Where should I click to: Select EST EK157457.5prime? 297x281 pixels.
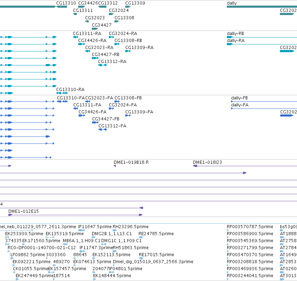coord(67,269)
